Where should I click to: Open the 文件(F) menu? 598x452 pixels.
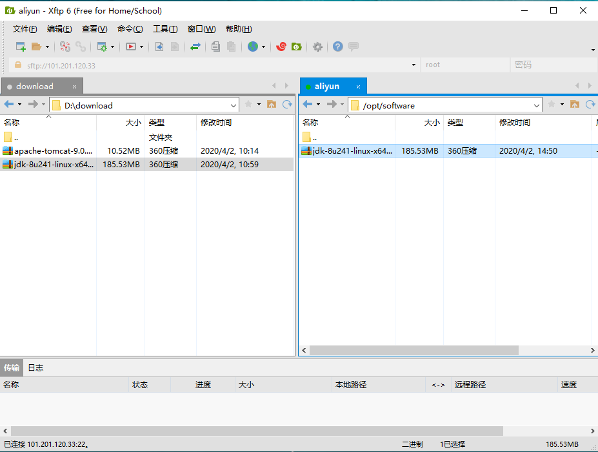click(x=25, y=29)
